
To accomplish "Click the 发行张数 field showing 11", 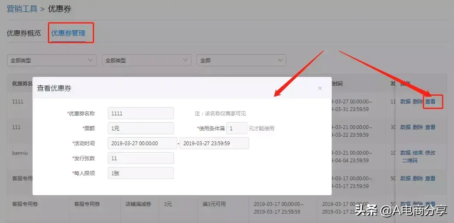I will [x=141, y=158].
